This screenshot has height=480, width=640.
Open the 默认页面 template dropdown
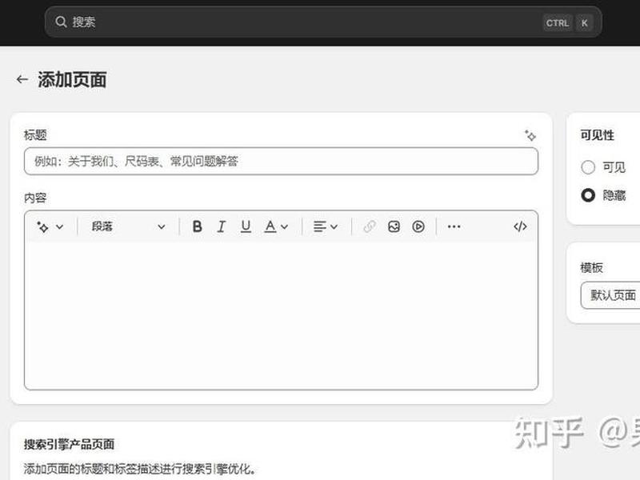click(610, 295)
